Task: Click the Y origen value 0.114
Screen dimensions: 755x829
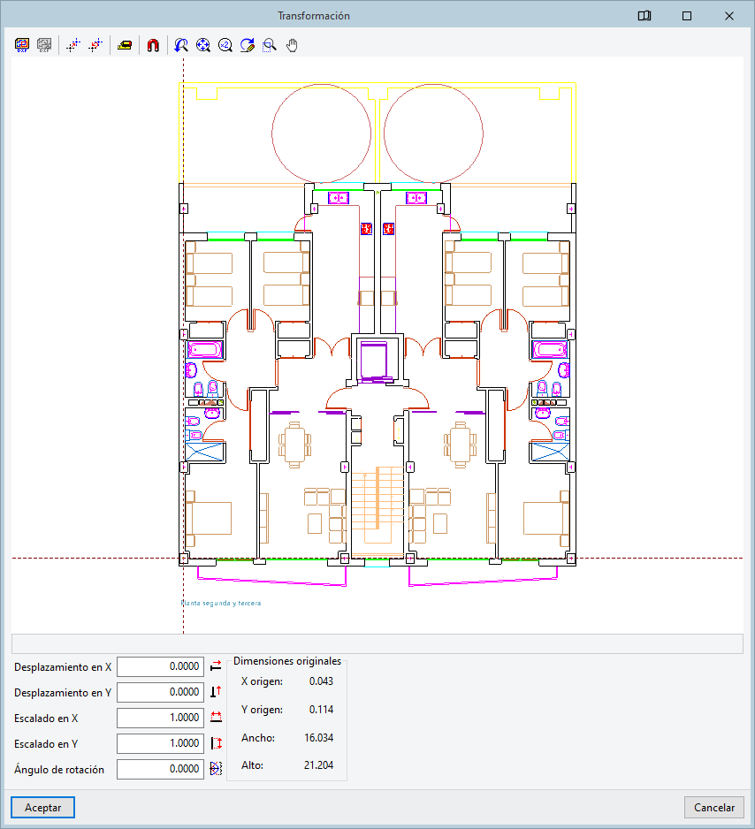Action: [321, 710]
